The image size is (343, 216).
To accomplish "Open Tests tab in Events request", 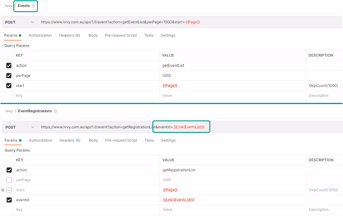I will 149,35.
